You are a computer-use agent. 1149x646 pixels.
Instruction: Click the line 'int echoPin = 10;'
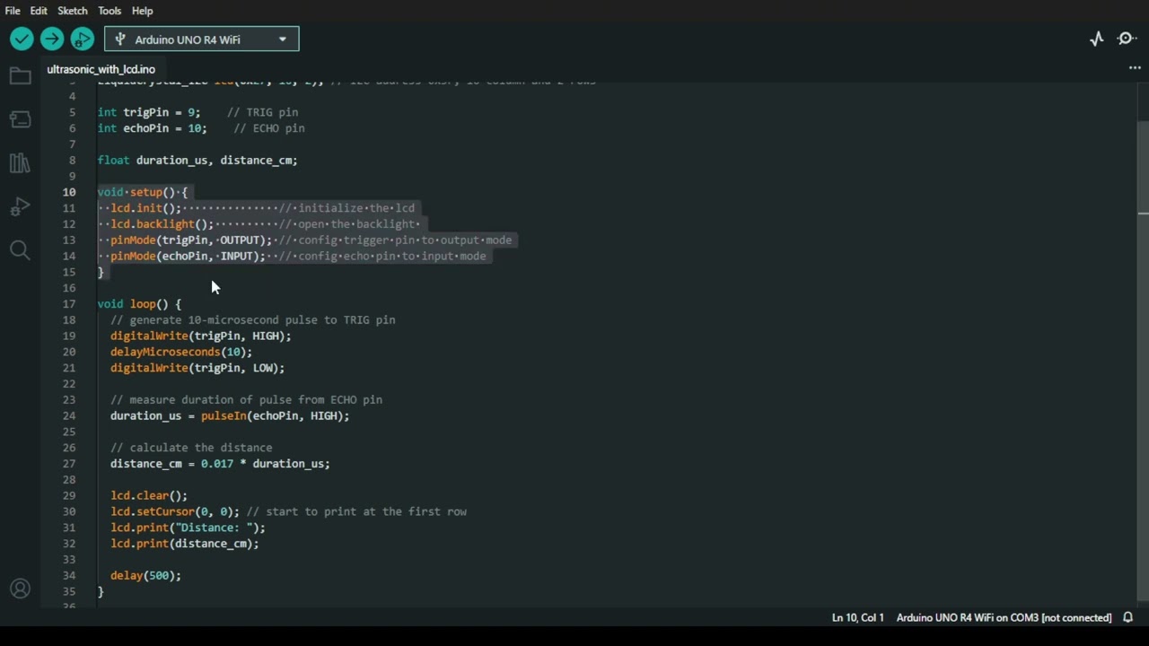152,128
